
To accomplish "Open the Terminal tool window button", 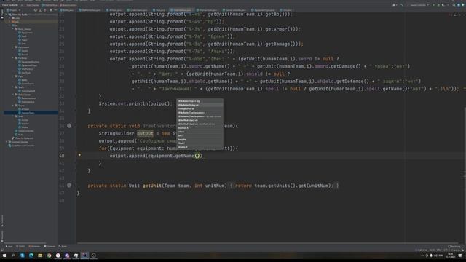I will [50, 246].
